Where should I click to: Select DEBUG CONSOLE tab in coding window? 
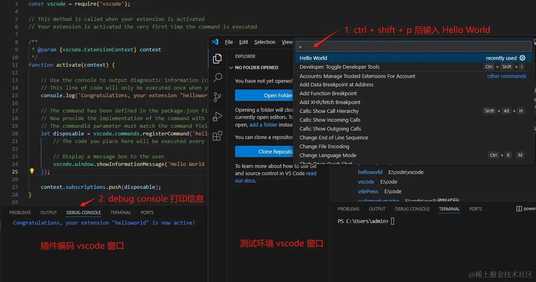click(x=83, y=213)
